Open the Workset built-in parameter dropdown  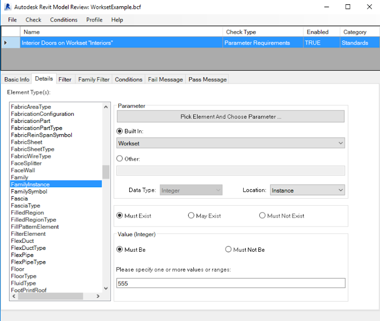point(230,143)
